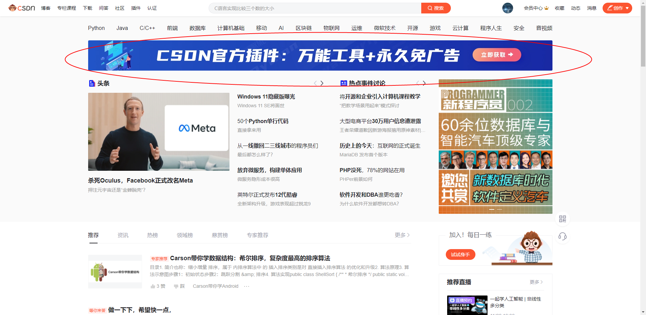This screenshot has height=315, width=646.
Task: Select the 区块链 category
Action: 304,28
